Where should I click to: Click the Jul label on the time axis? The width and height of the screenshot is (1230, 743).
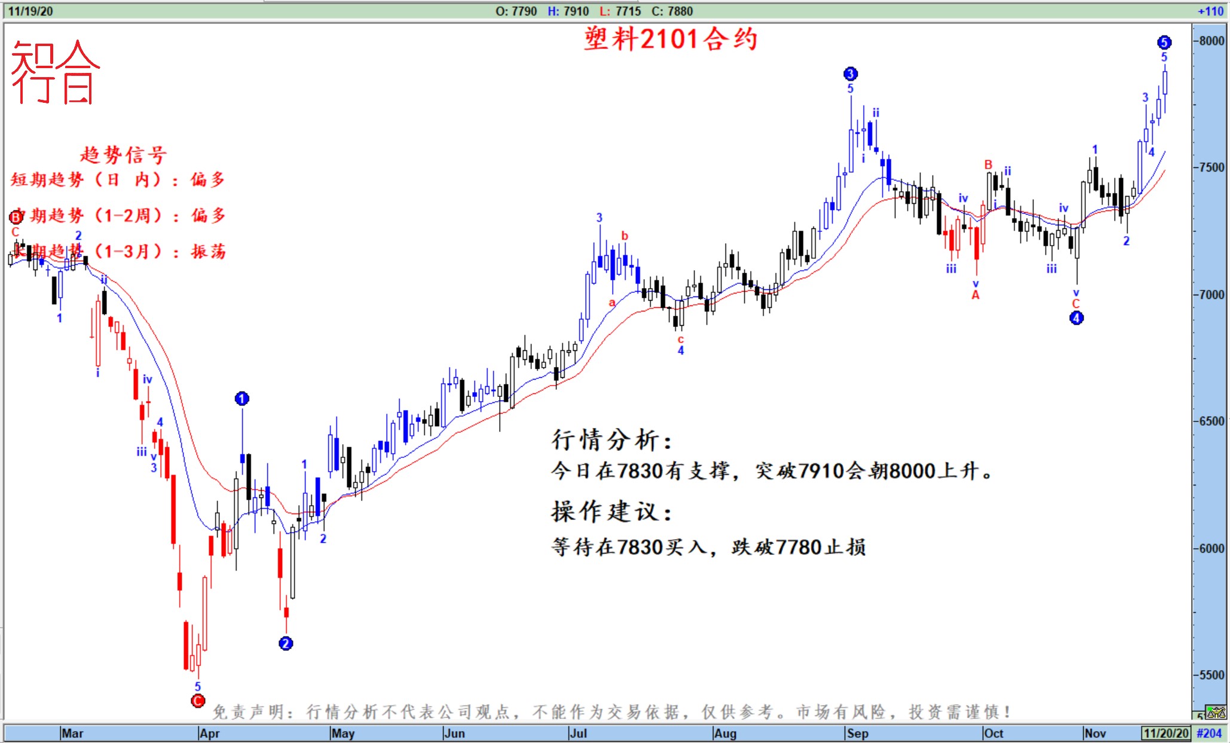coord(579,733)
